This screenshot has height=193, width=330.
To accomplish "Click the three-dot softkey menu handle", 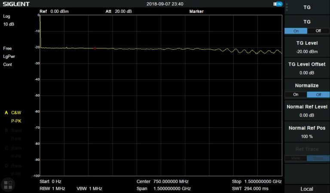I will coord(287,7).
